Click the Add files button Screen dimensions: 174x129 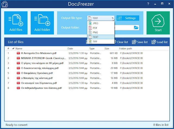[x=16, y=23]
